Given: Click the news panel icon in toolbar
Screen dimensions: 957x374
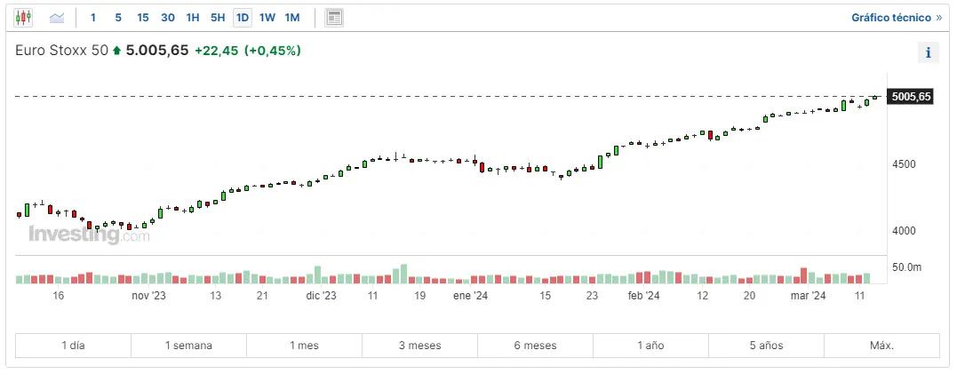Looking at the screenshot, I should pyautogui.click(x=334, y=17).
